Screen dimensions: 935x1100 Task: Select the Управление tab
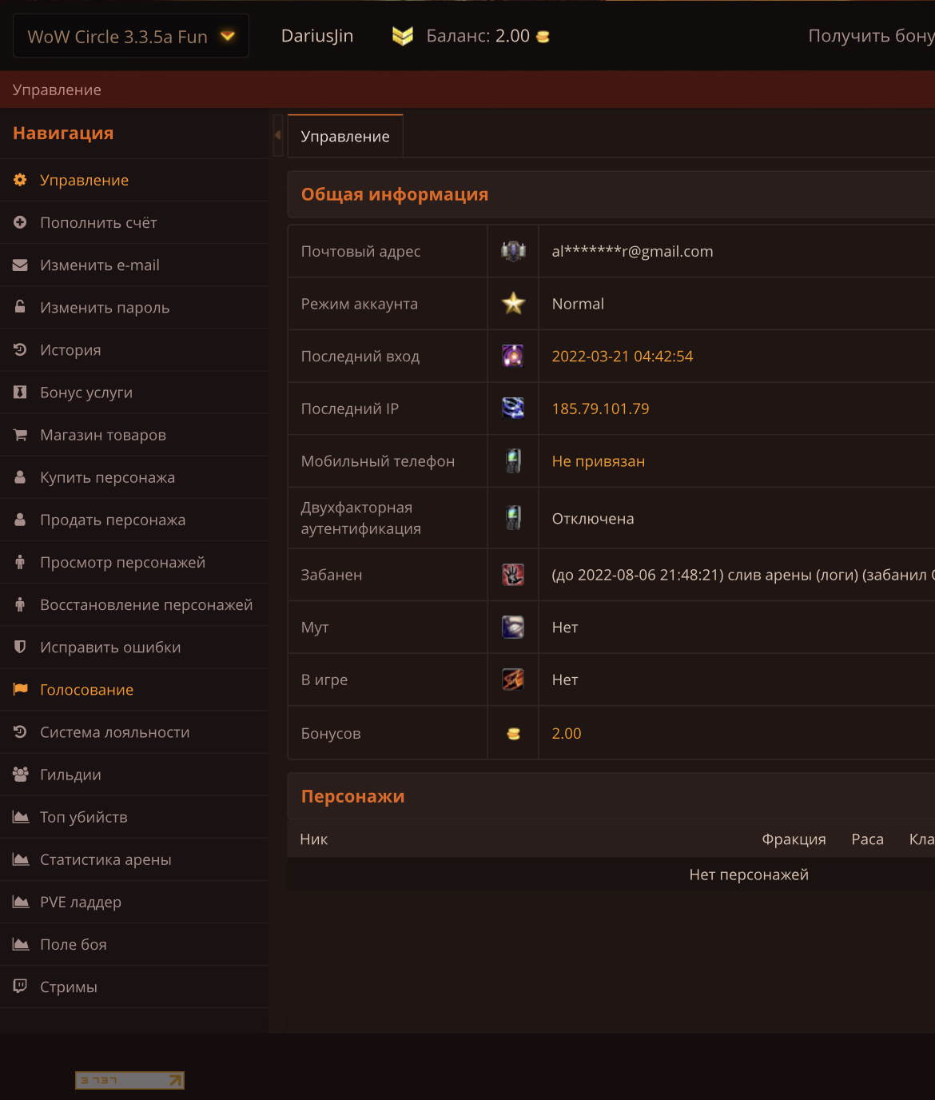click(345, 137)
